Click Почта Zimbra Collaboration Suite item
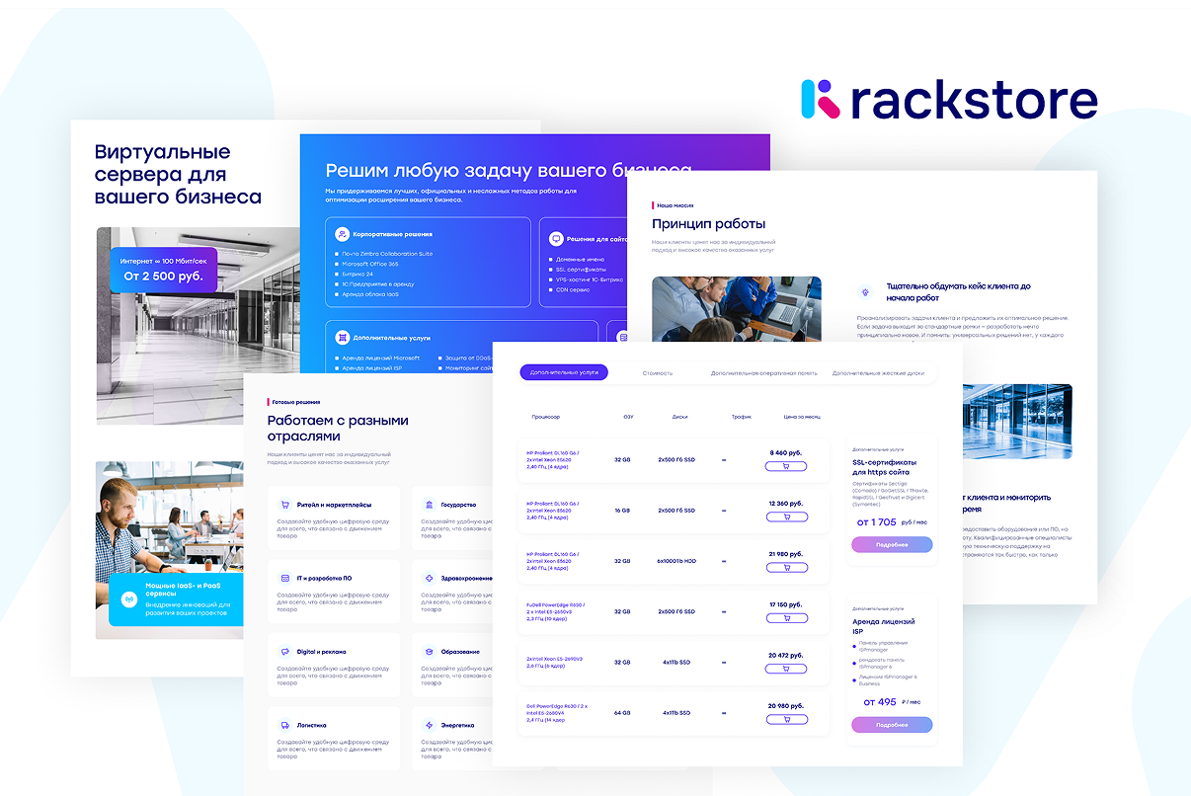This screenshot has width=1191, height=796. pyautogui.click(x=387, y=254)
